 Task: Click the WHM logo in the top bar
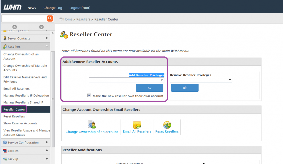12,7
